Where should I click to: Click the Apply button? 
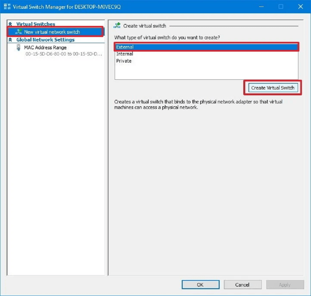pos(285,284)
